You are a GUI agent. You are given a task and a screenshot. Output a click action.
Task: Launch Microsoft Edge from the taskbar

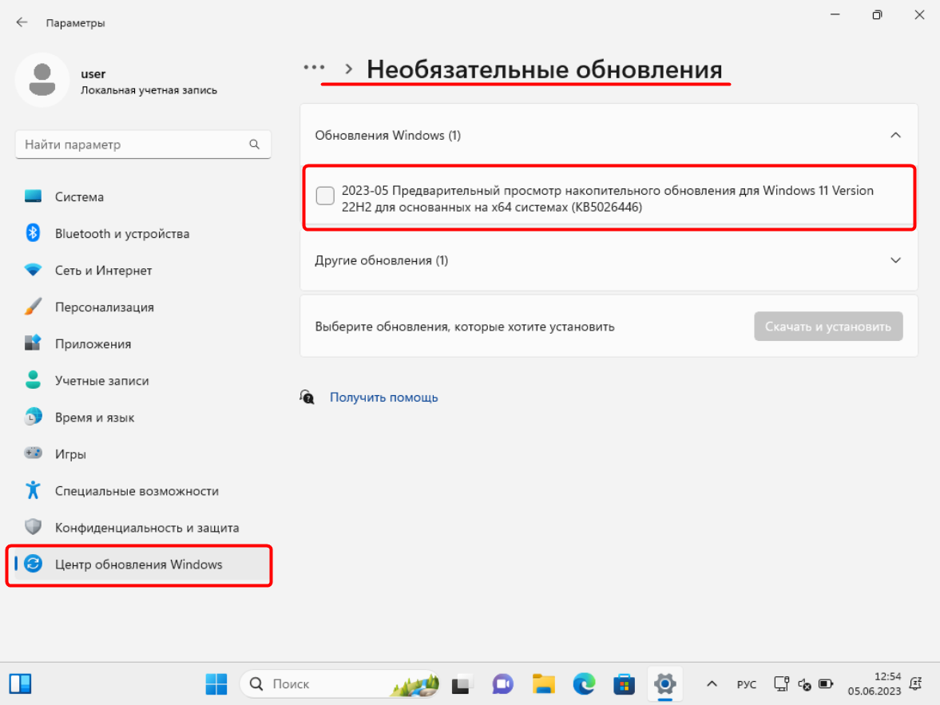click(584, 683)
